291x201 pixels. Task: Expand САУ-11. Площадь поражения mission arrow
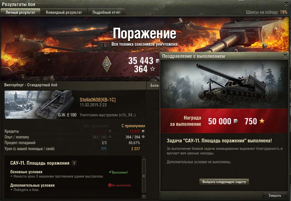(x=74, y=163)
